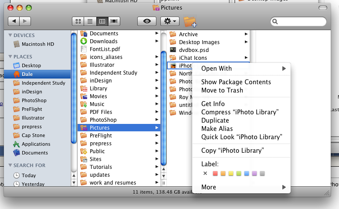The image size is (339, 209).
Task: Open Desktop in the sidebar
Action: click(37, 65)
